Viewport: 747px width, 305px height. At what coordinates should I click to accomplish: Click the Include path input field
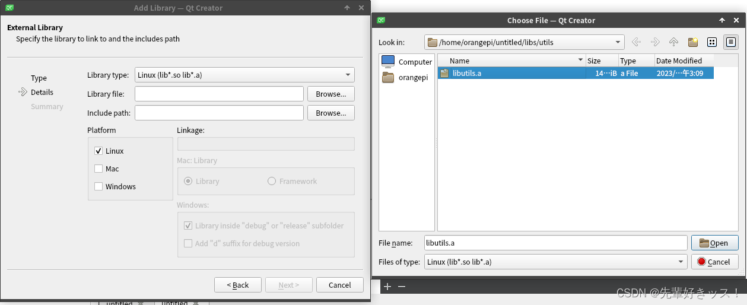click(x=220, y=113)
